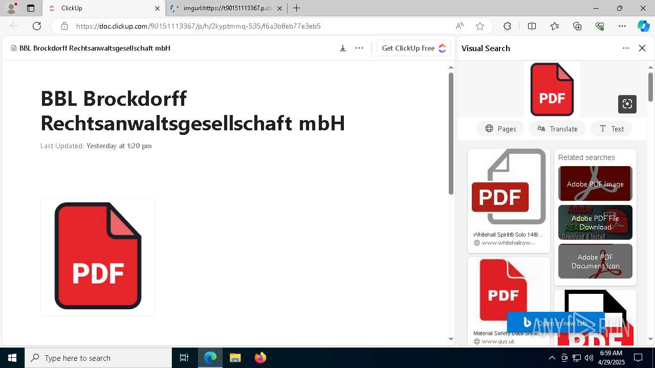Open File Explorer from the taskbar
Screen dimensions: 655x368
tap(235, 358)
